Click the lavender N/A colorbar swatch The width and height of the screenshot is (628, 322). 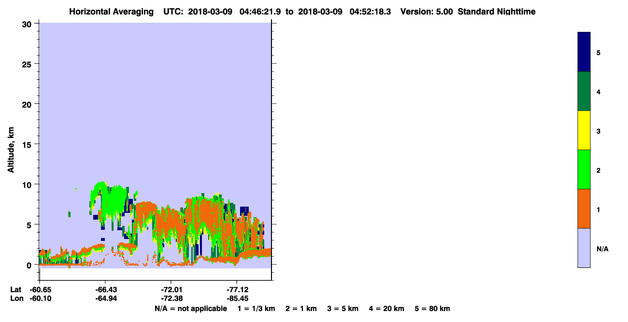tap(584, 248)
